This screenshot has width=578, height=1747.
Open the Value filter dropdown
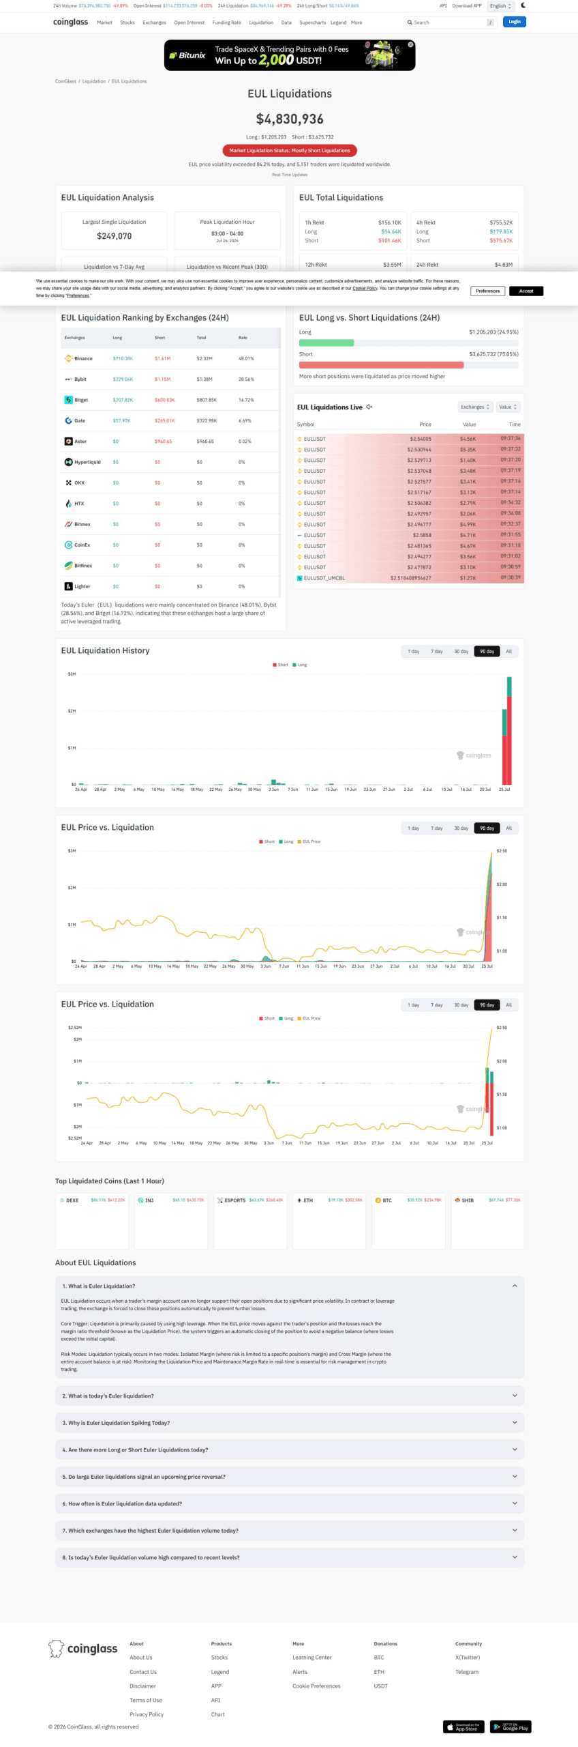508,407
